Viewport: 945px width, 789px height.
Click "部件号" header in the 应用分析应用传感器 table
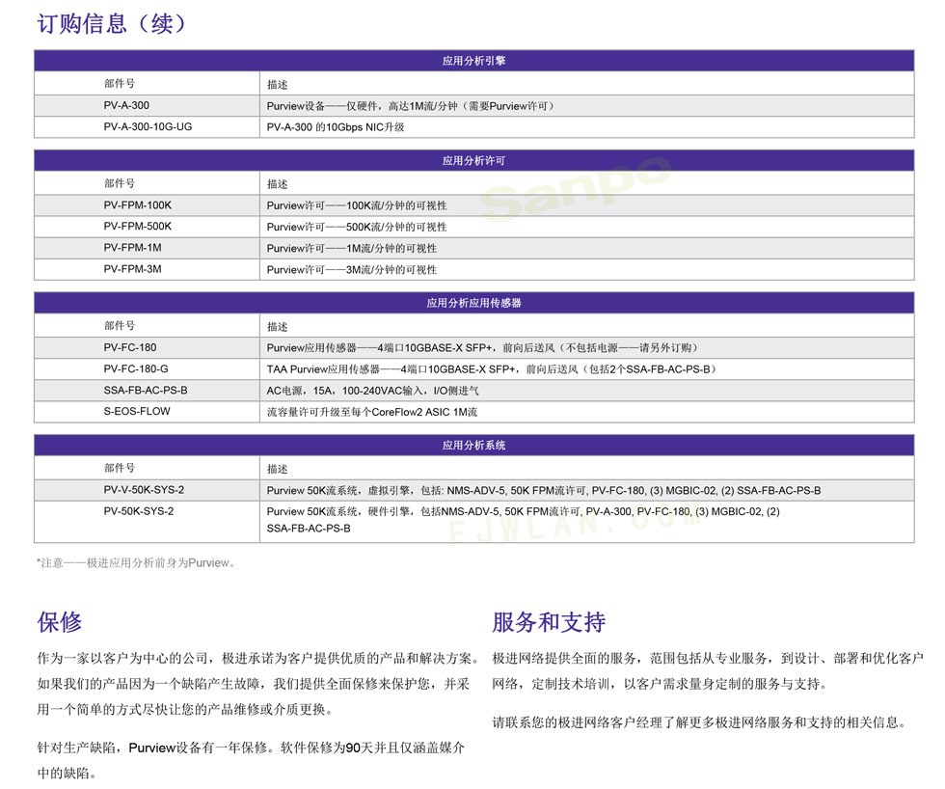[x=120, y=325]
